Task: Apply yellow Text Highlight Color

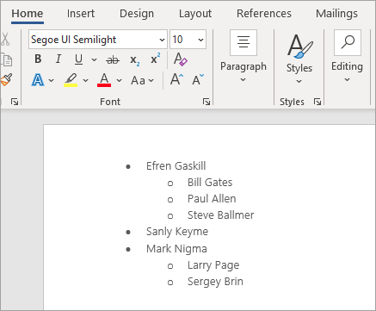Action: (71, 80)
